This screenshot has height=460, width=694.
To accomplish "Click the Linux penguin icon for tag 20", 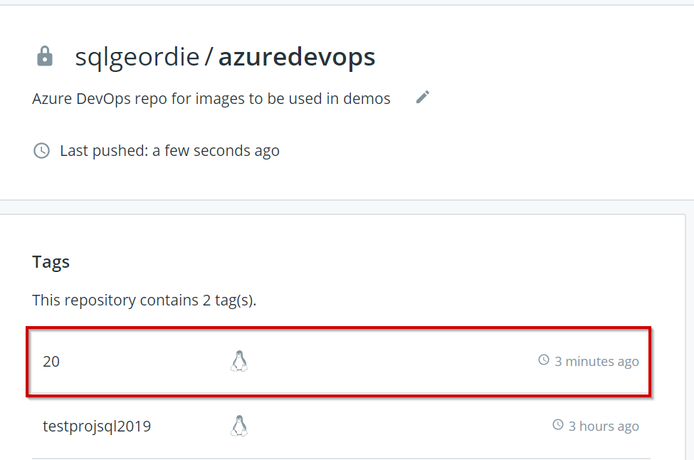I will (239, 361).
